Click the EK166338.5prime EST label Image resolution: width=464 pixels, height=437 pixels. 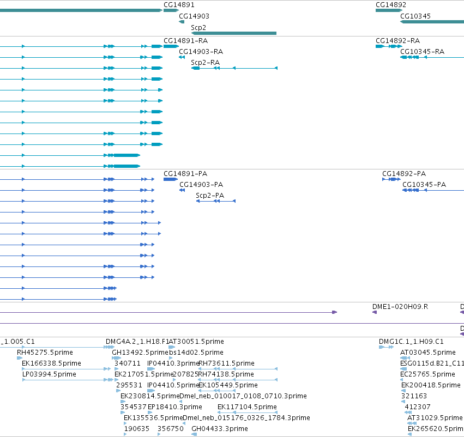pos(51,363)
